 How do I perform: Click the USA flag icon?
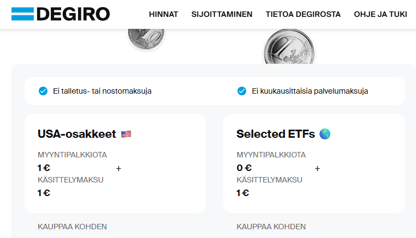(126, 134)
